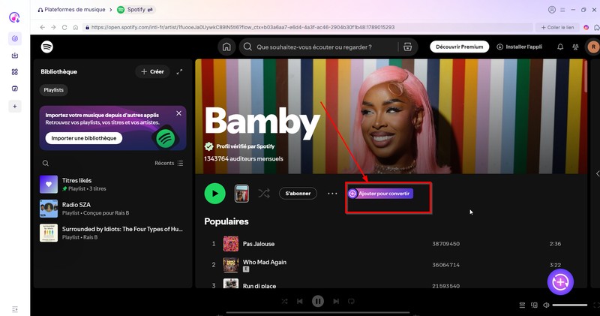Open Titres likés playlist
The height and width of the screenshot is (316, 600).
(x=112, y=184)
